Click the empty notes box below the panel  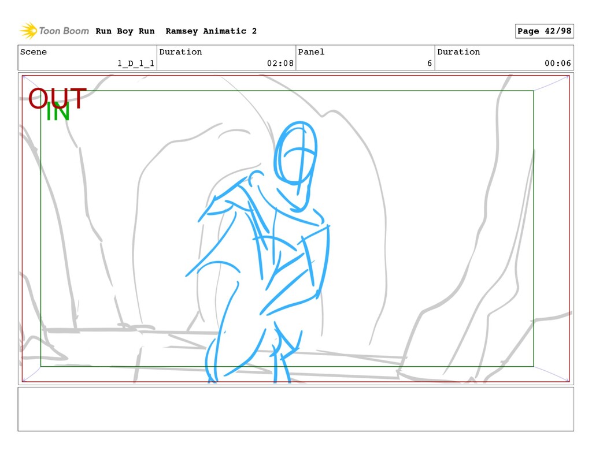(295, 409)
